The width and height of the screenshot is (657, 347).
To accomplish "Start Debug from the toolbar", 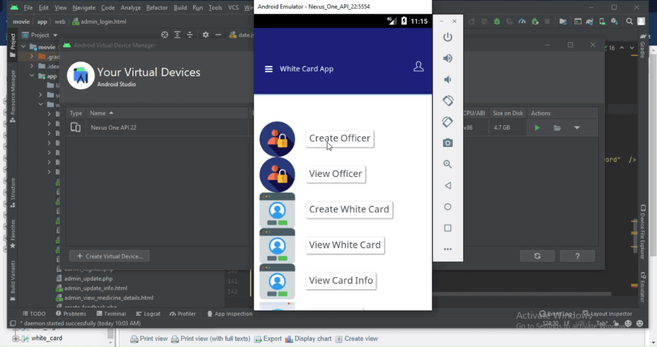I will click(x=496, y=21).
